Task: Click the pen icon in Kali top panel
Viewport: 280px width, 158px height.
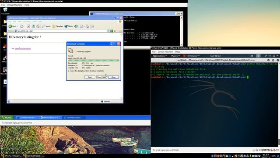Action: pos(266,56)
